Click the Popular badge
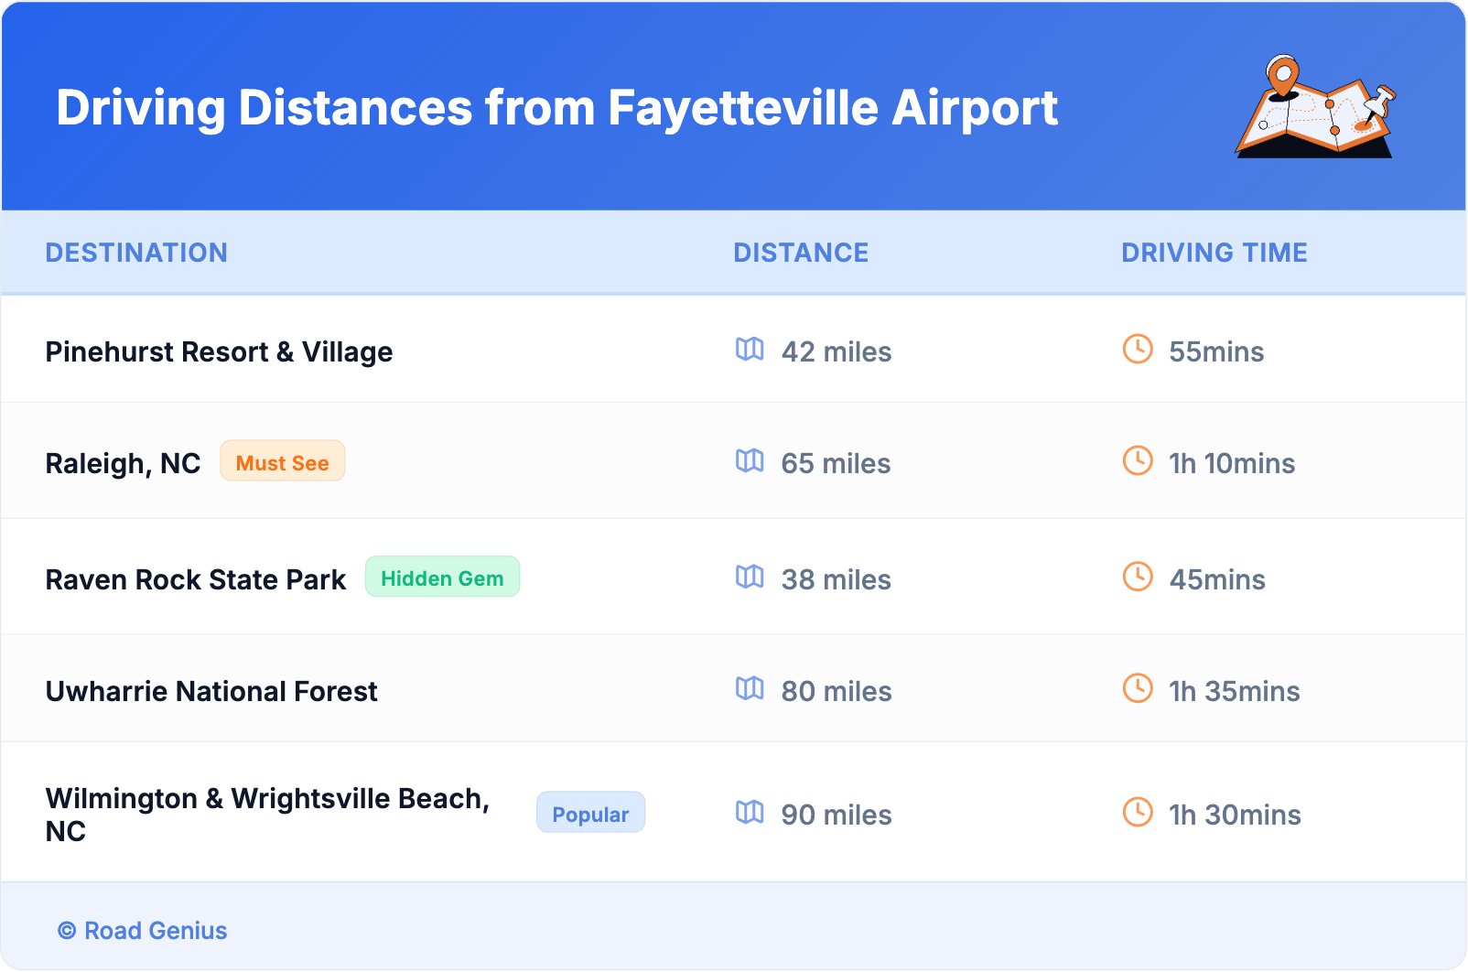Image resolution: width=1468 pixels, height=972 pixels. [590, 813]
